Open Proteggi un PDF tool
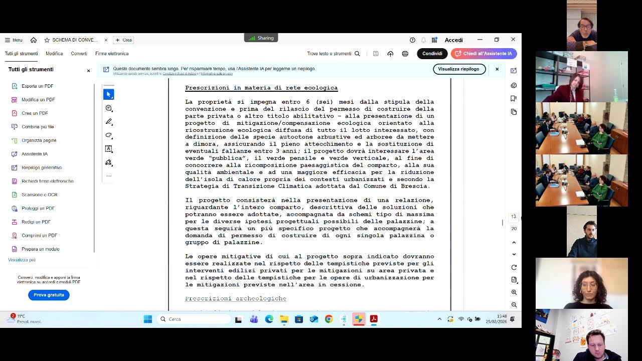The image size is (642, 361). tap(38, 208)
